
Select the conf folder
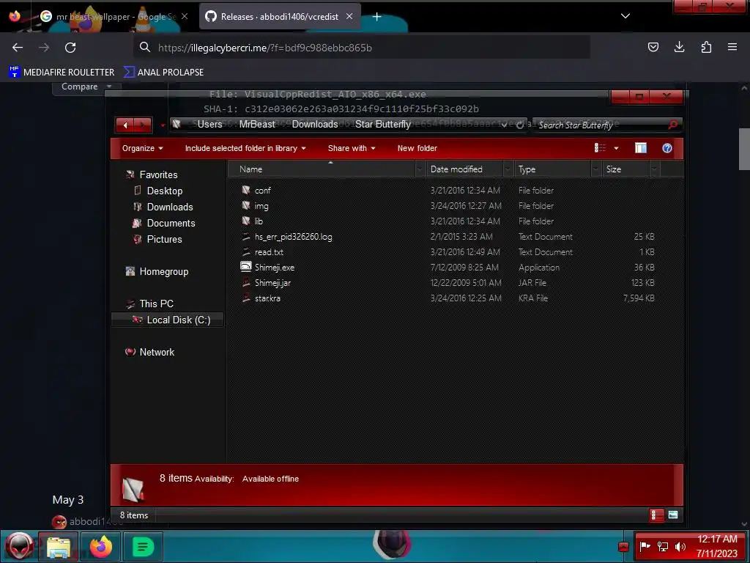click(263, 191)
